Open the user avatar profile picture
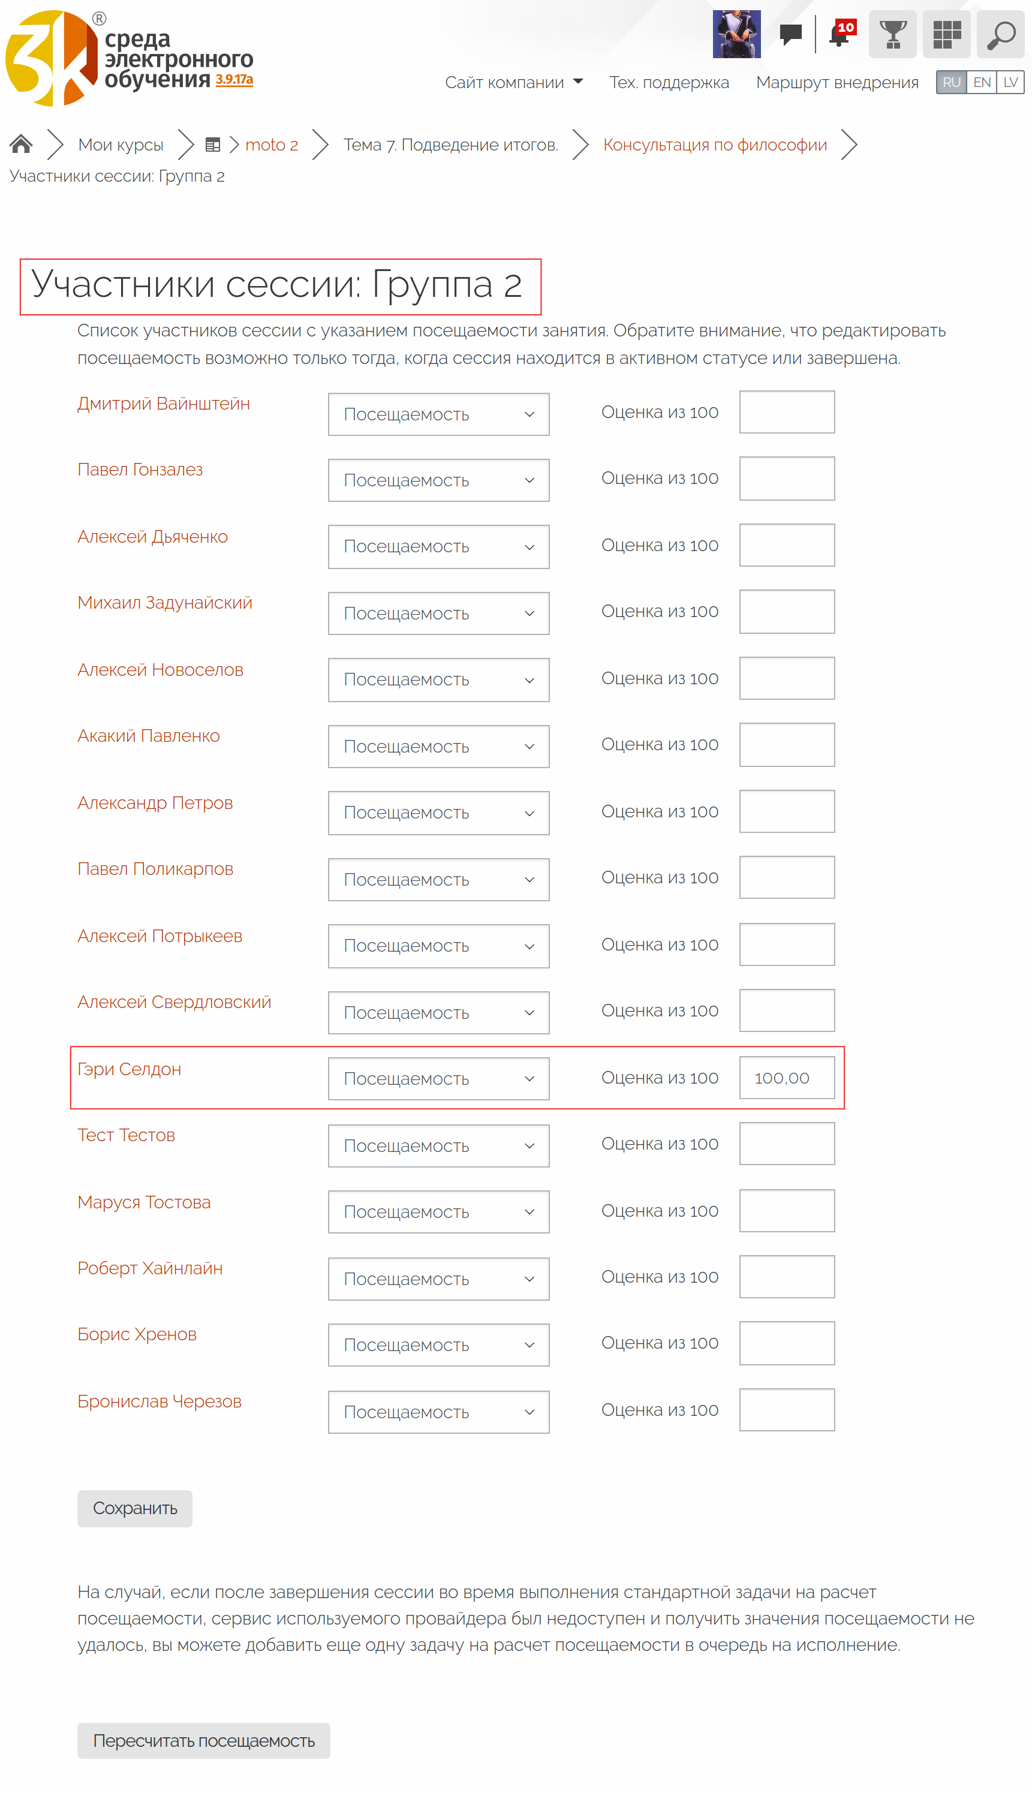The width and height of the screenshot is (1032, 1793). (736, 34)
